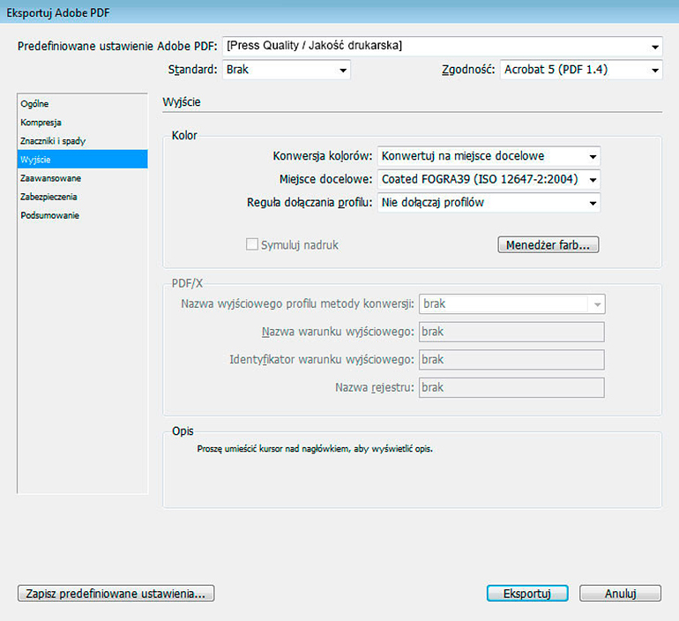The width and height of the screenshot is (679, 621).
Task: Click the Opis description text
Action: (x=315, y=449)
